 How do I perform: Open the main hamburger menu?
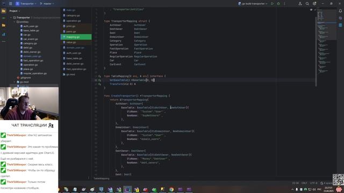pyautogui.click(x=11, y=4)
